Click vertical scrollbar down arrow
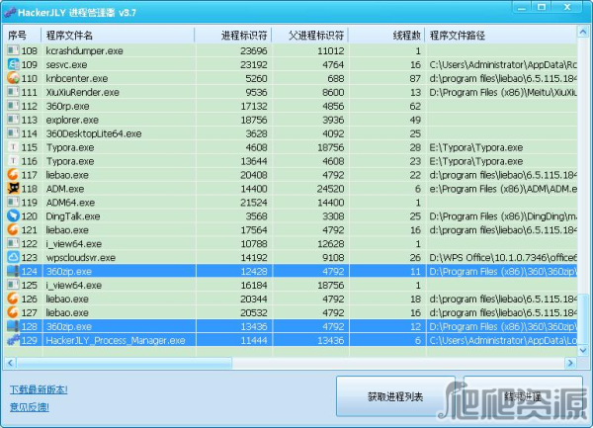 pyautogui.click(x=583, y=350)
